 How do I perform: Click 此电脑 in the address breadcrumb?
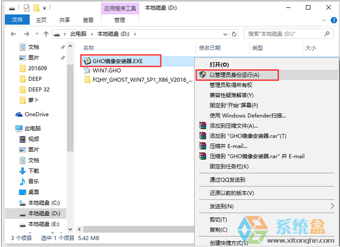(x=78, y=34)
